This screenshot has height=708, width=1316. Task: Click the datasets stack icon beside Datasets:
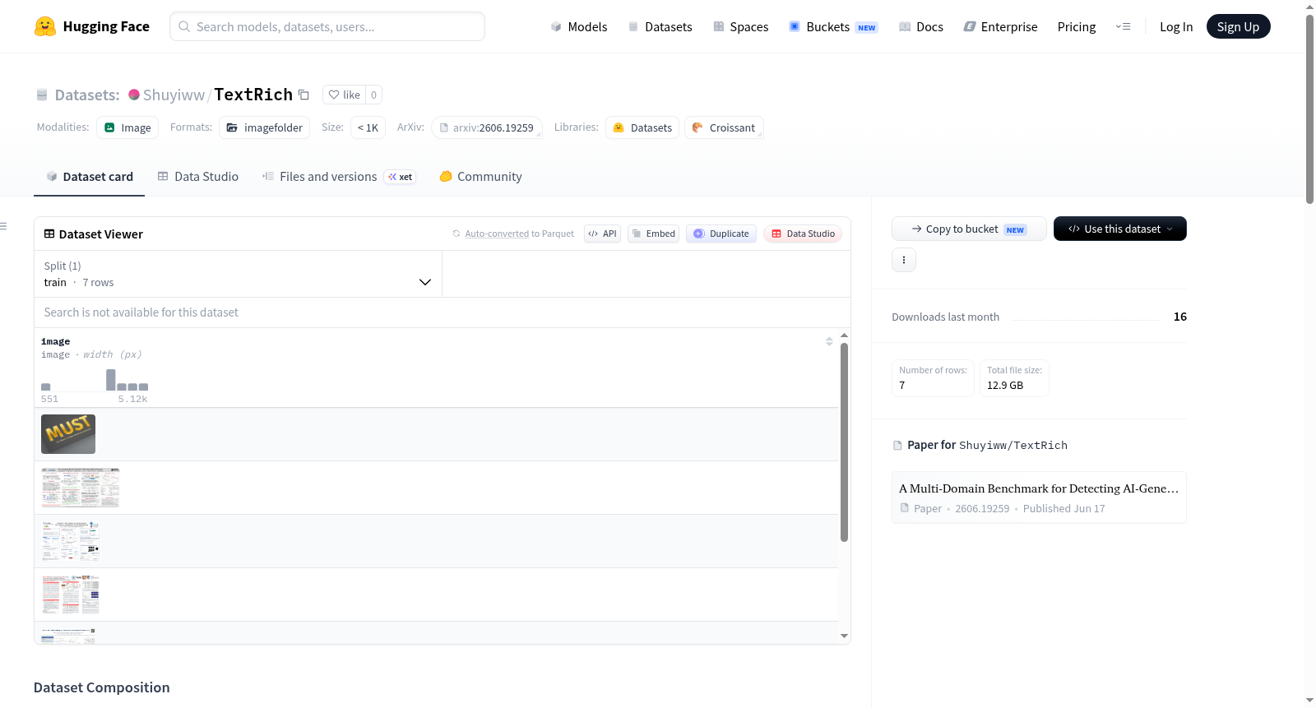42,95
